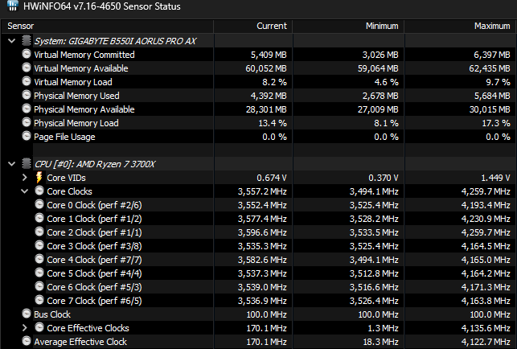Collapse the Core Clocks group
The width and height of the screenshot is (517, 349).
tap(25, 191)
